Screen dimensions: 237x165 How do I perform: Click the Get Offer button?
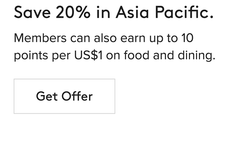click(64, 96)
